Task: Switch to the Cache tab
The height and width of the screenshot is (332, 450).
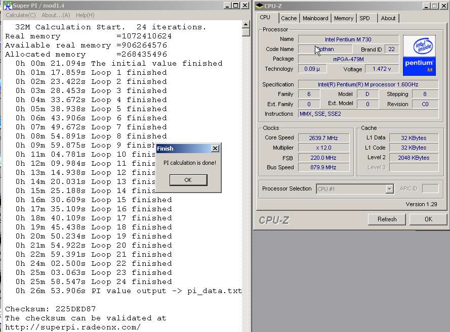Action: coord(289,18)
